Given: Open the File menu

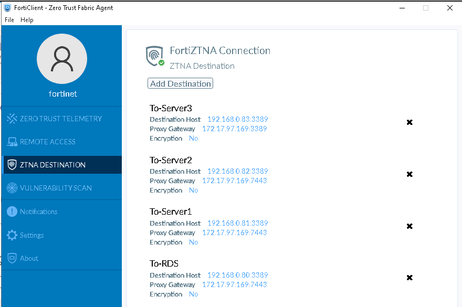Looking at the screenshot, I should [9, 20].
